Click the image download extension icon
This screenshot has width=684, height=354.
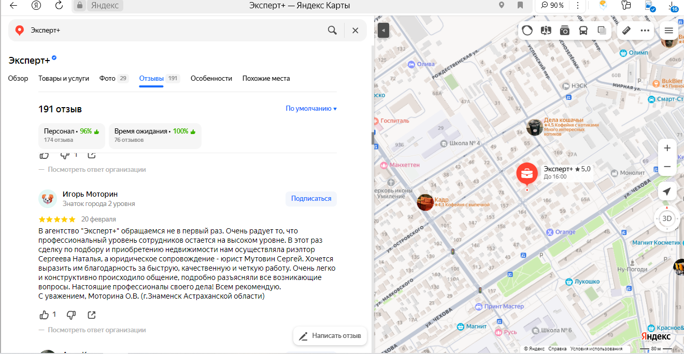click(649, 6)
